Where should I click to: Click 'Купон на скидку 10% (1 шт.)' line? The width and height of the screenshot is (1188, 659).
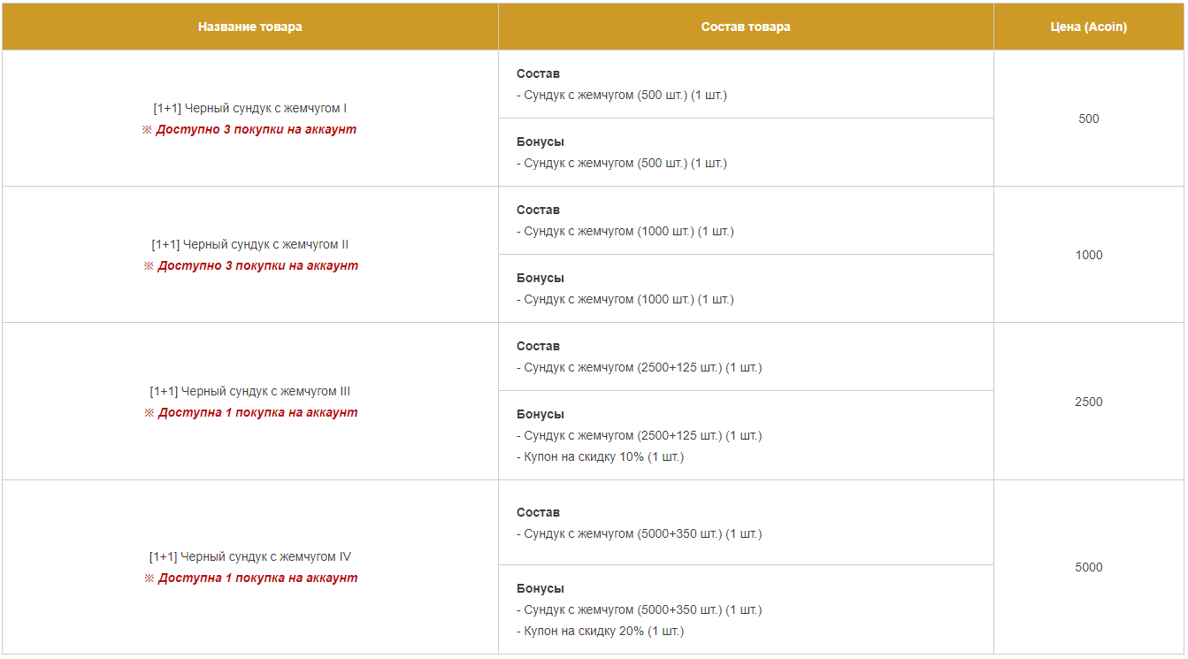601,456
